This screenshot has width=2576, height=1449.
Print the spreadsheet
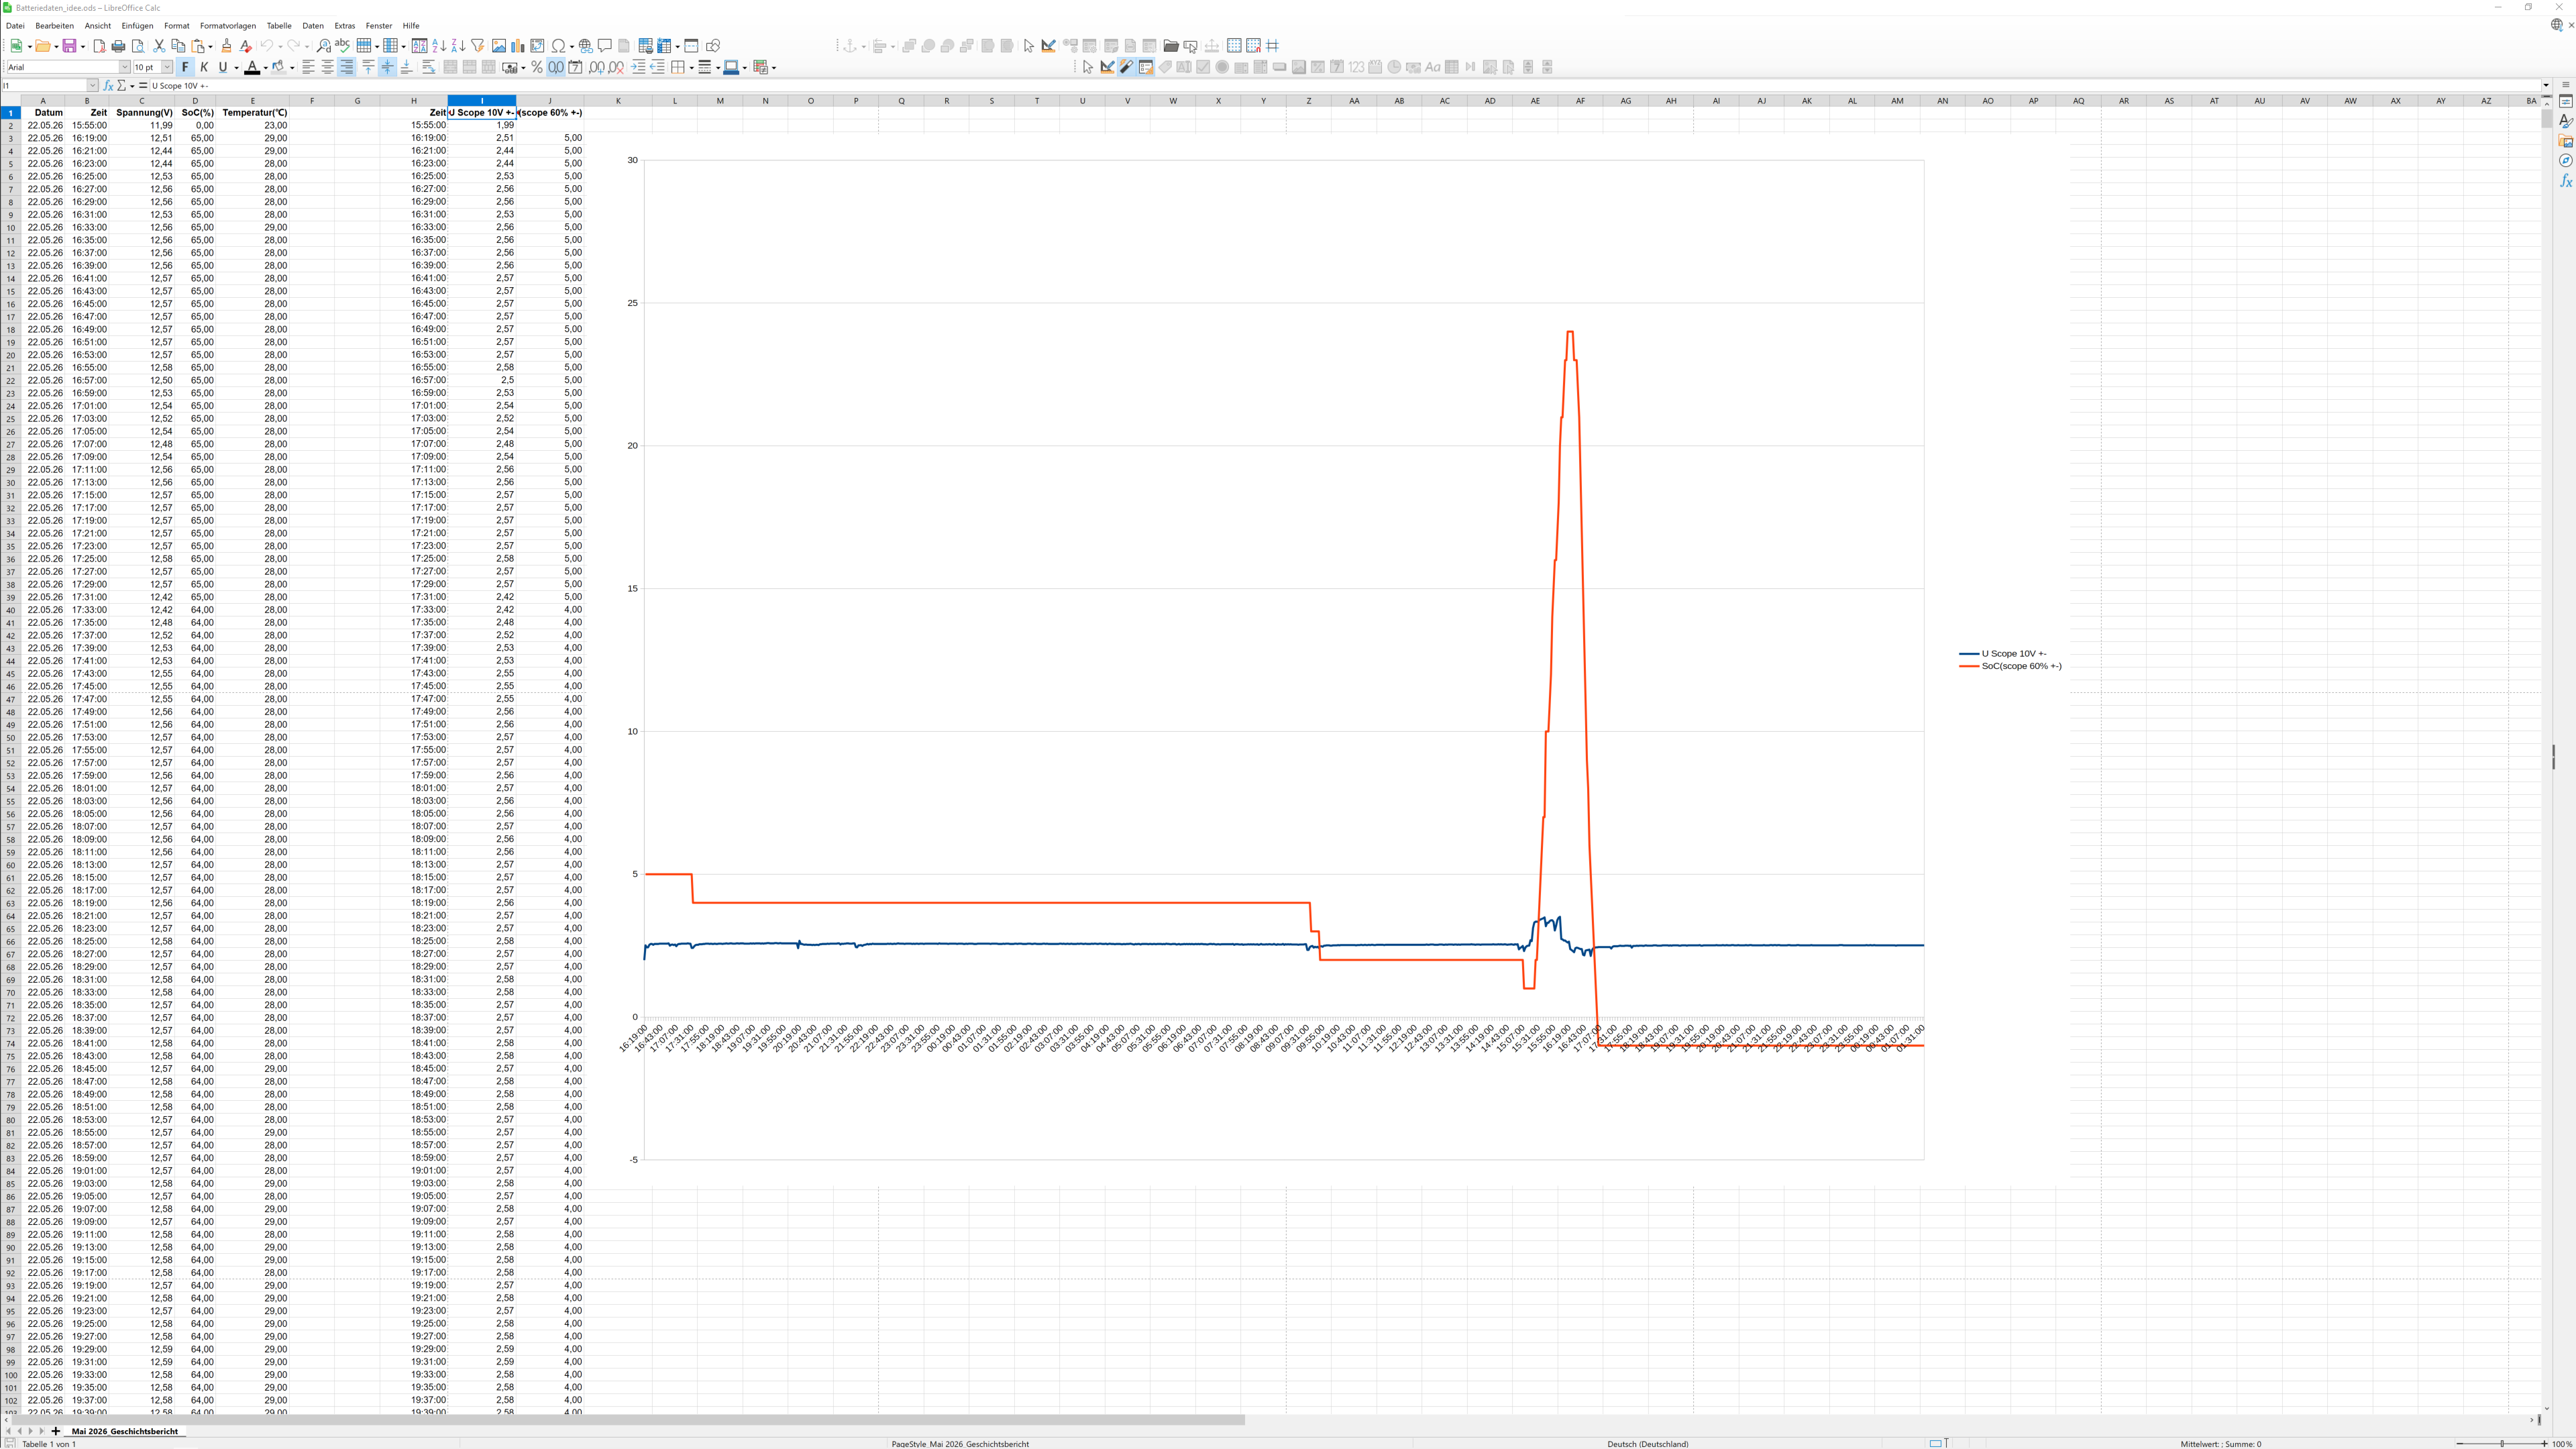(x=118, y=46)
